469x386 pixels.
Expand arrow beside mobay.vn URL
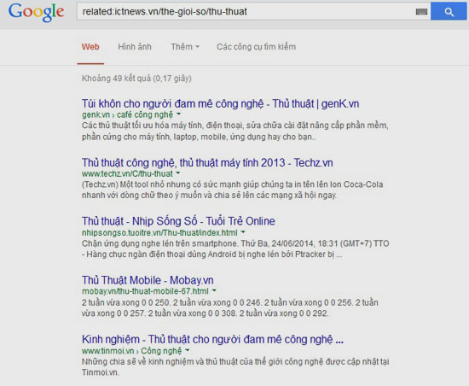(x=214, y=290)
